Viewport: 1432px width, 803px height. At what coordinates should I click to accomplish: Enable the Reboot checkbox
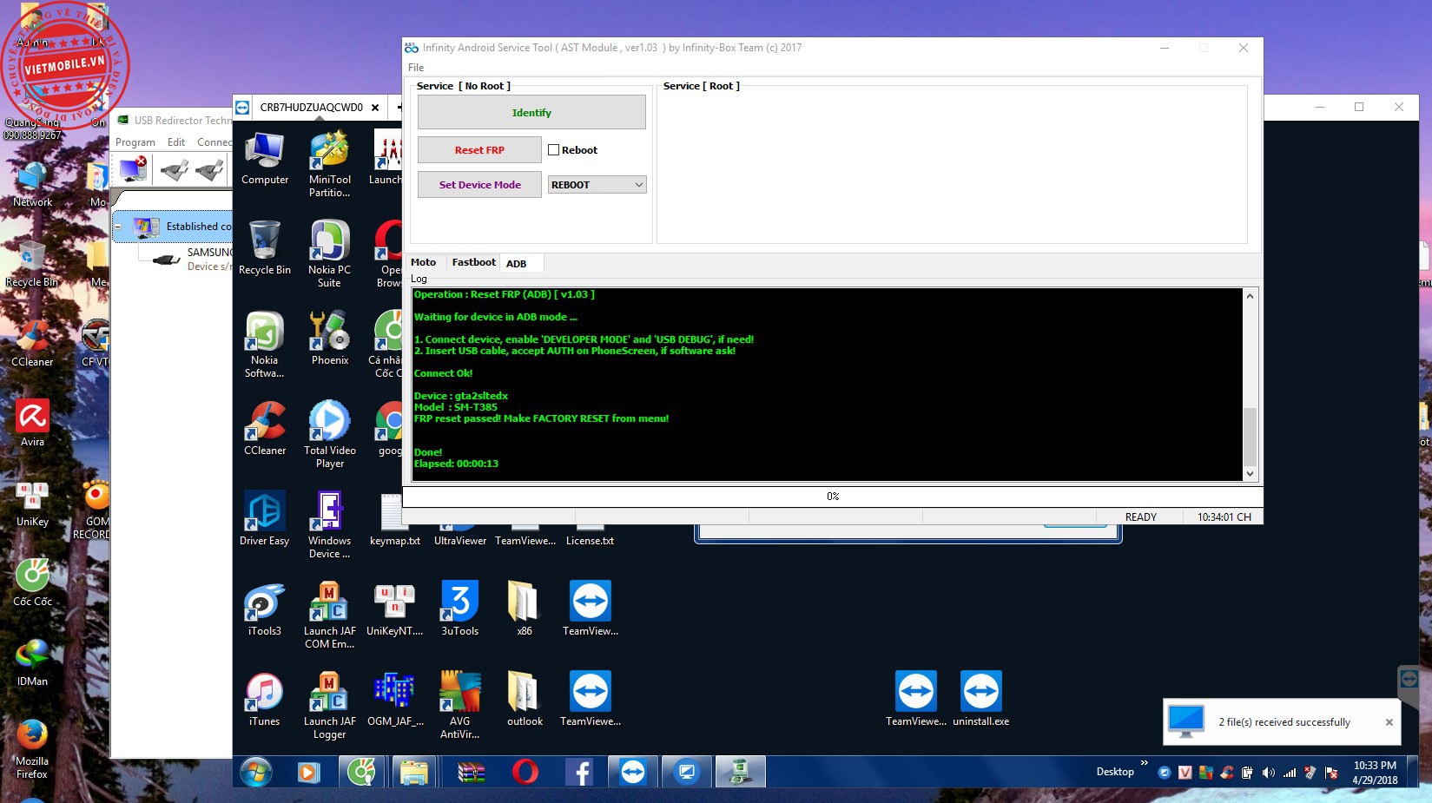click(553, 150)
